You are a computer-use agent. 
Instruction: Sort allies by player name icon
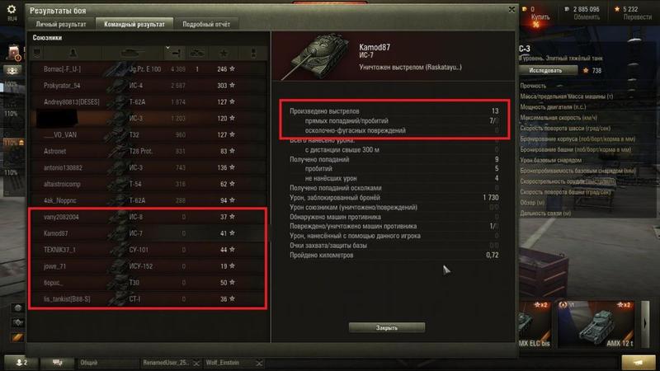73,53
